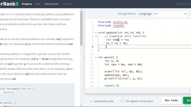This screenshot has width=191, height=107.
Task: Click 'int main() {' code line
Action: pos(108,57)
